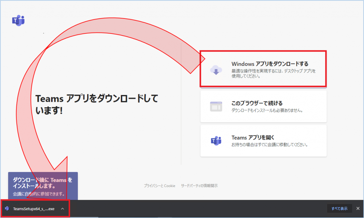Screen dimensions: 364x218
Task: Click the purple ダウンロード後に Teams をインストール tooltip
Action: pos(43,183)
